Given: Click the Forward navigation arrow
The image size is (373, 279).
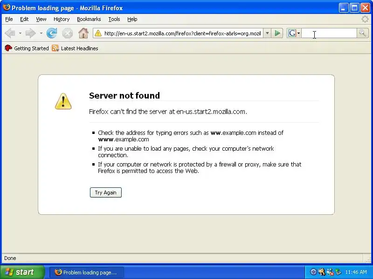Looking at the screenshot, I should [x=30, y=33].
